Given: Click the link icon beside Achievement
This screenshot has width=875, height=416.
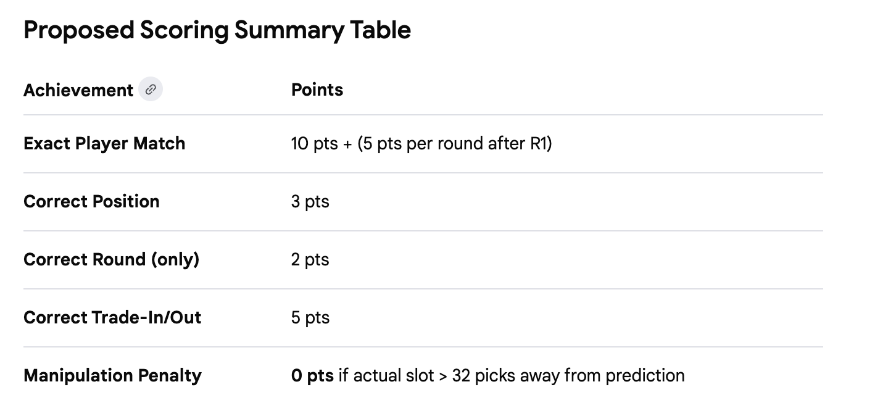Looking at the screenshot, I should point(151,89).
